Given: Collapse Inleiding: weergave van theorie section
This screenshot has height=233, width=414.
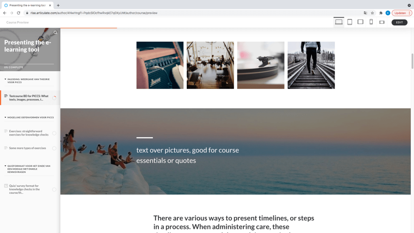Looking at the screenshot, I should 5,79.
